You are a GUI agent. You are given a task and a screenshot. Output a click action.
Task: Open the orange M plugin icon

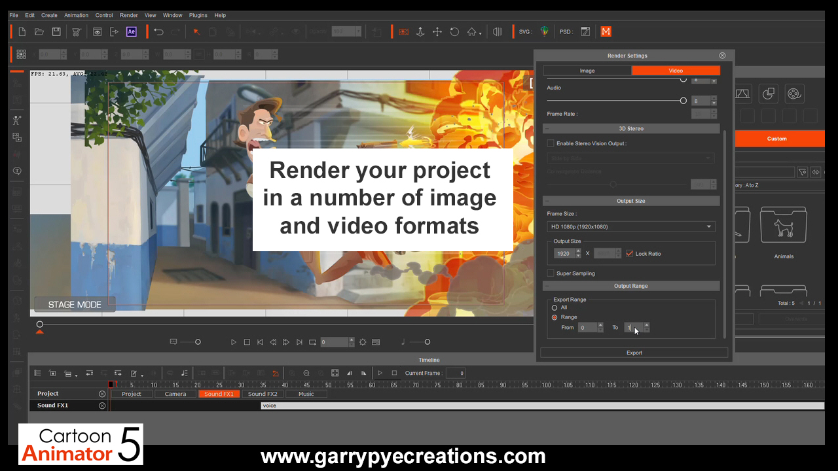606,31
